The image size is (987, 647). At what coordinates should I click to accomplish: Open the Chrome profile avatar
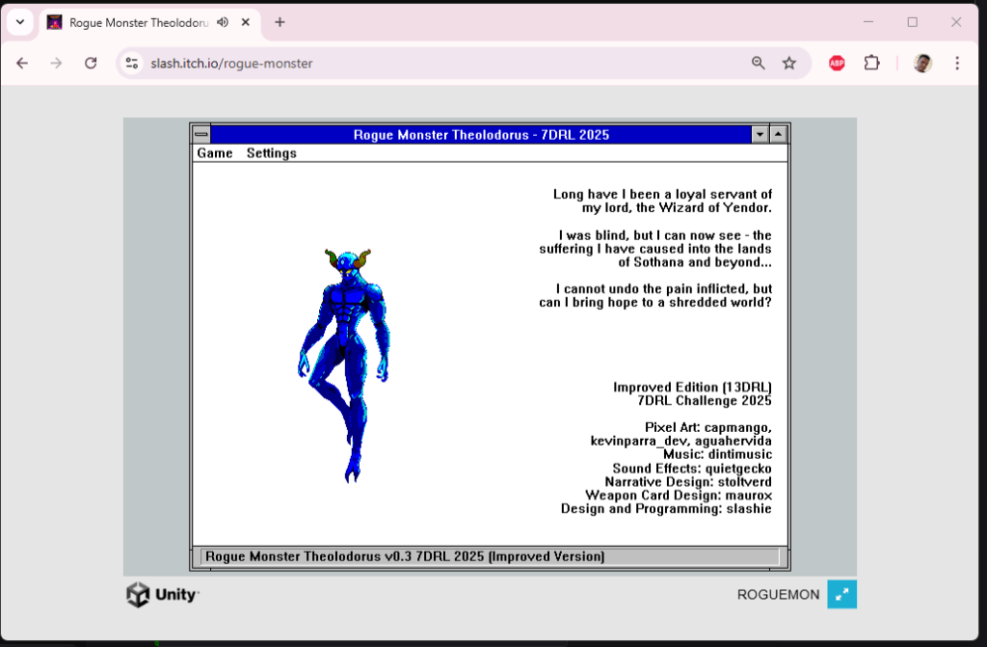click(x=922, y=64)
